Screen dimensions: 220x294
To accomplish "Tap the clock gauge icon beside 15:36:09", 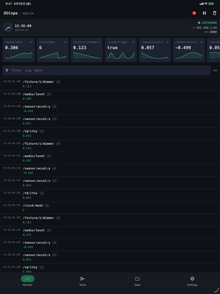I will click(x=8, y=28).
